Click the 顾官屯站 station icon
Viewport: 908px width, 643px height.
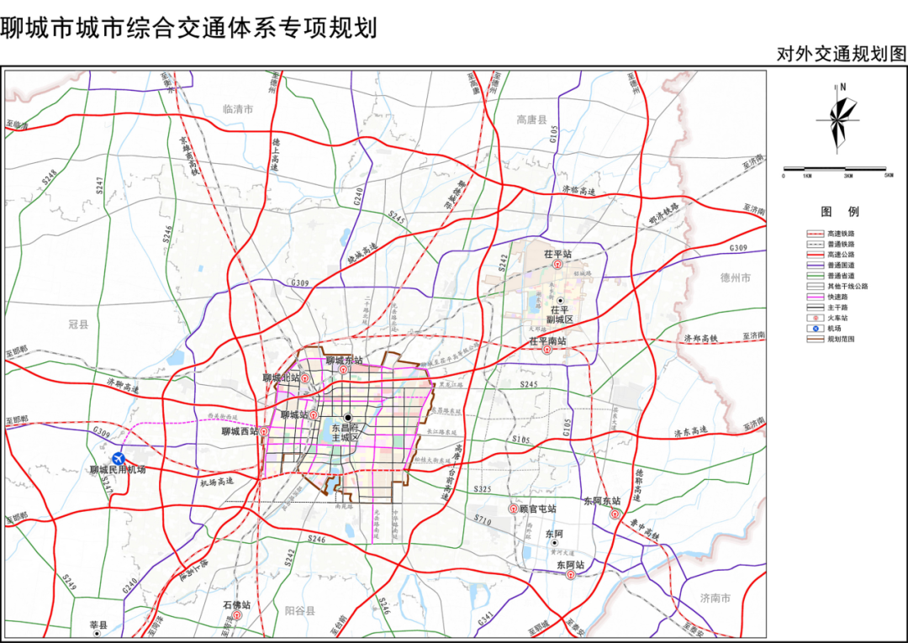513,509
